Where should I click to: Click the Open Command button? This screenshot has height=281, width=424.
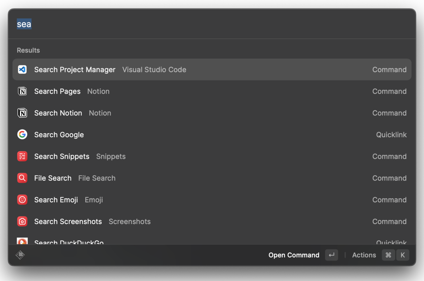coord(294,255)
